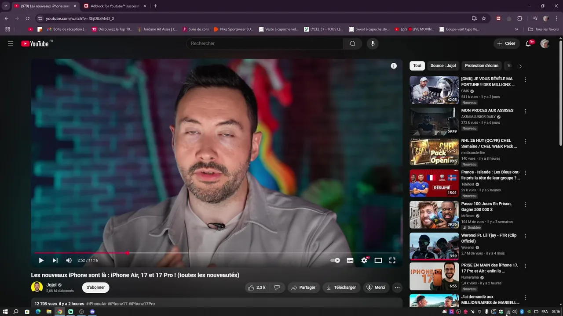Open the MrBeast prison video thumbnail
Image resolution: width=563 pixels, height=316 pixels.
434,215
